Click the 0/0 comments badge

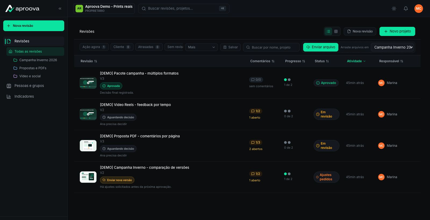256,80
